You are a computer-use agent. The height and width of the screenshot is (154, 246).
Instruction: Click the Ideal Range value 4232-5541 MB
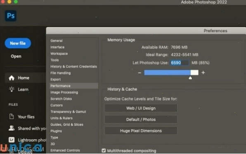[184, 54]
